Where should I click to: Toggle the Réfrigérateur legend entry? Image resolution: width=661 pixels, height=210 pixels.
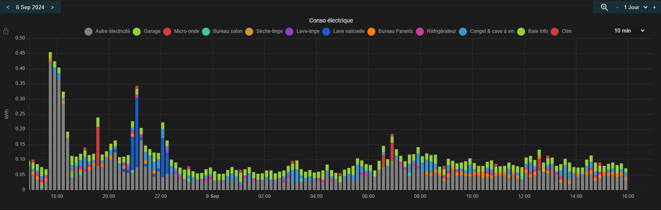[x=436, y=31]
